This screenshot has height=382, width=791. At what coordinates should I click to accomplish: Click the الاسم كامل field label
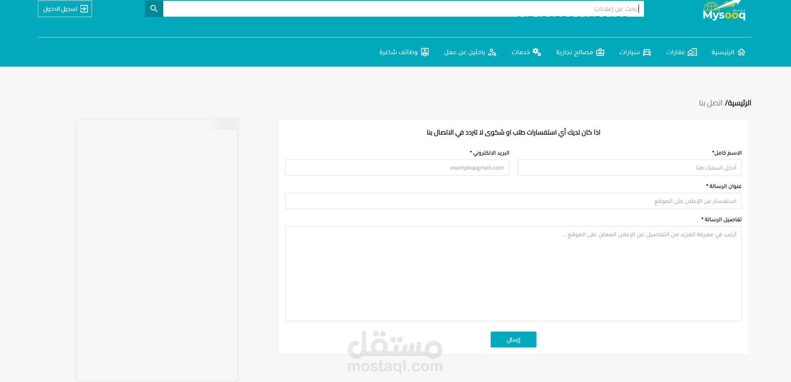pyautogui.click(x=727, y=153)
